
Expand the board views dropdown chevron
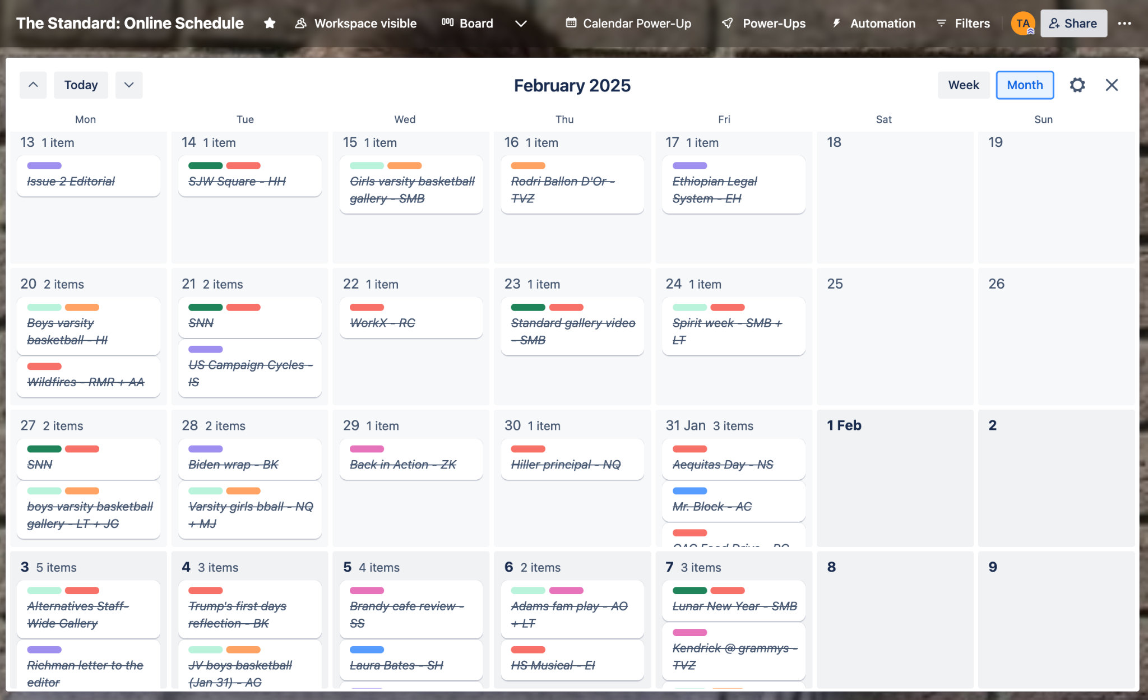521,23
